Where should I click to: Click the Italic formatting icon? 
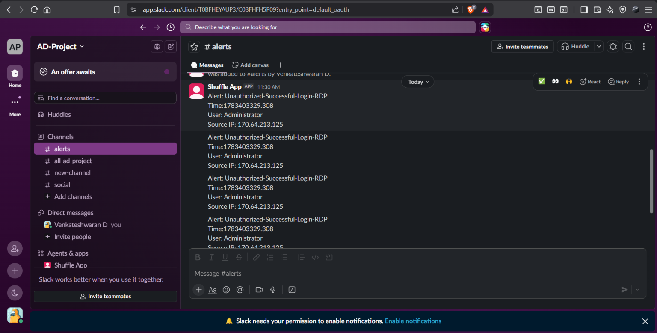tap(211, 257)
